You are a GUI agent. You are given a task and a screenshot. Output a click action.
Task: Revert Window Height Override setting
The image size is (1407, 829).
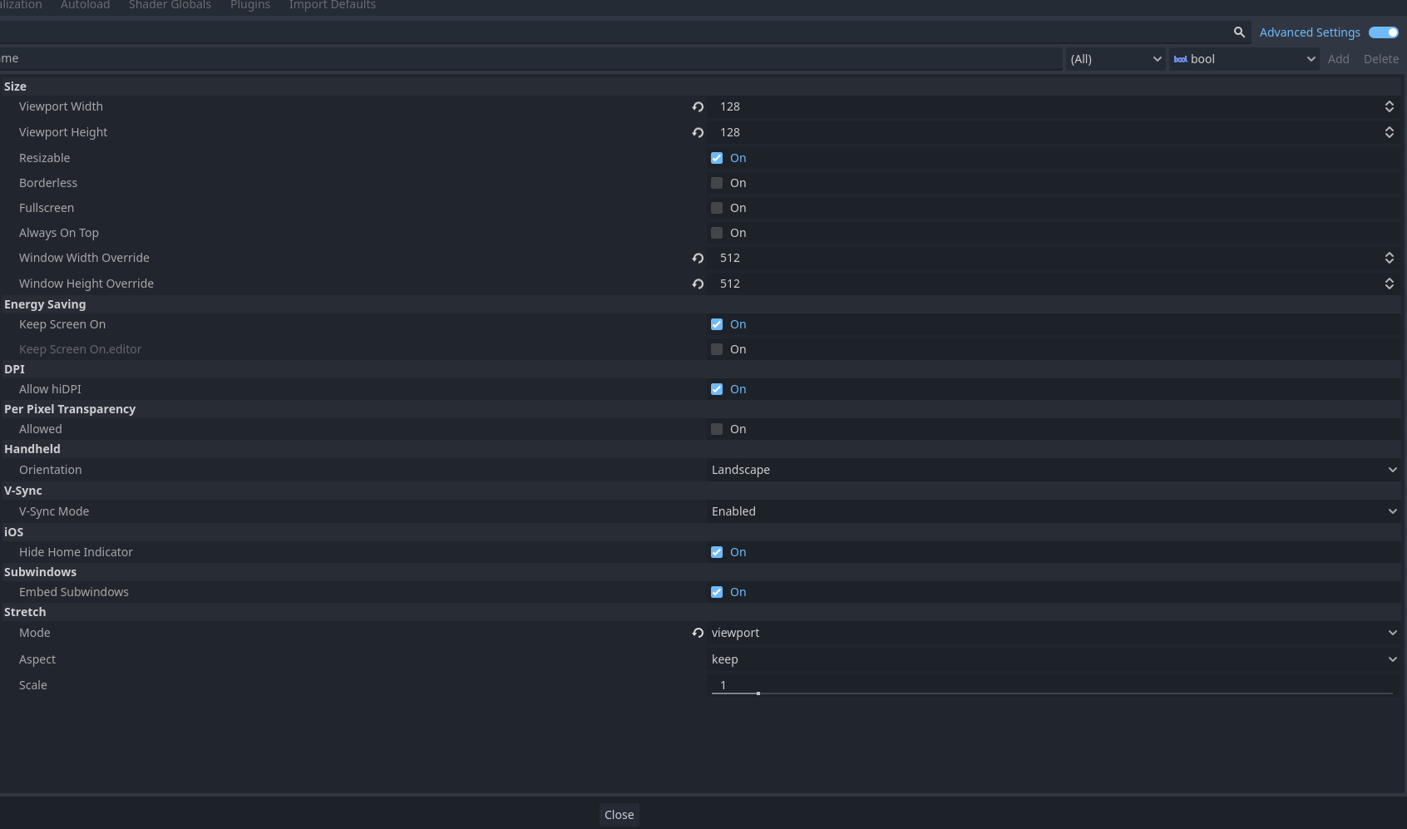coord(698,284)
